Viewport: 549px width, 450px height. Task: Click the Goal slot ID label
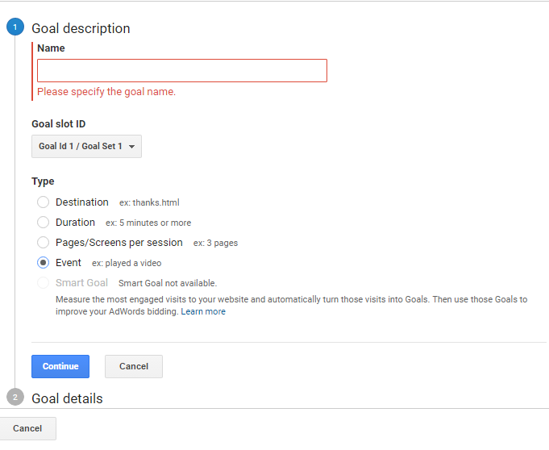[59, 124]
